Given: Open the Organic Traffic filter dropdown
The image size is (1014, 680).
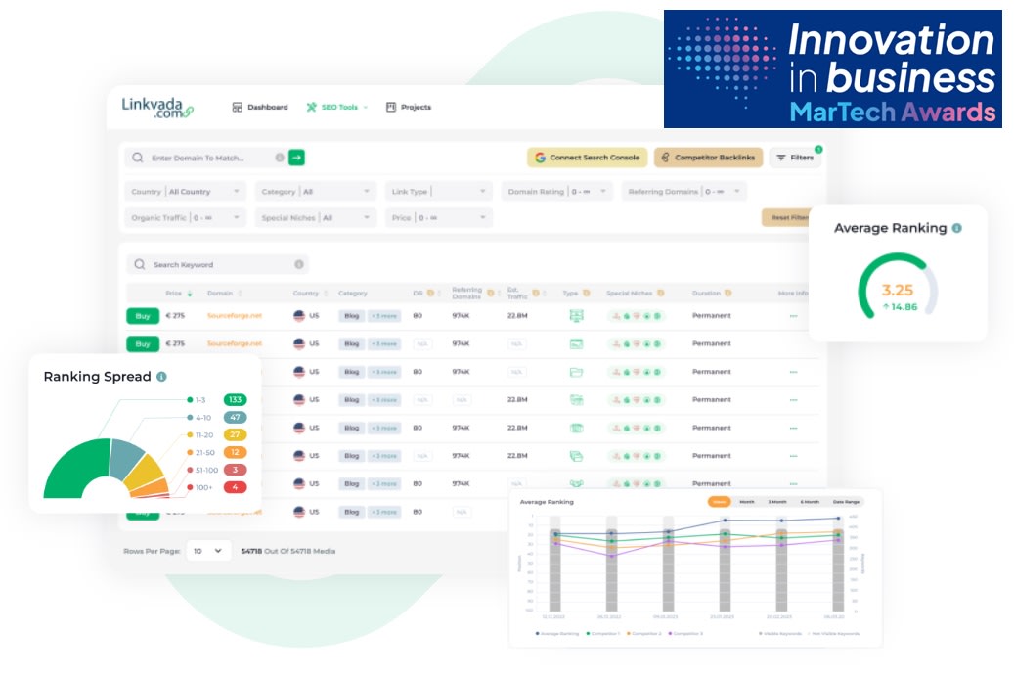Looking at the screenshot, I should click(186, 218).
